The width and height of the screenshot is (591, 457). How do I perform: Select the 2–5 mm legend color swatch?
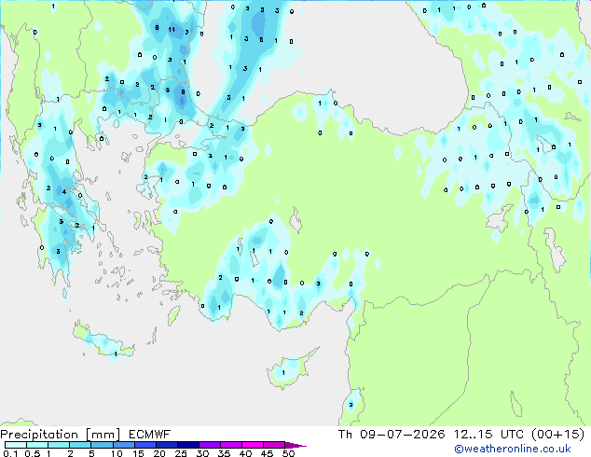click(x=80, y=445)
